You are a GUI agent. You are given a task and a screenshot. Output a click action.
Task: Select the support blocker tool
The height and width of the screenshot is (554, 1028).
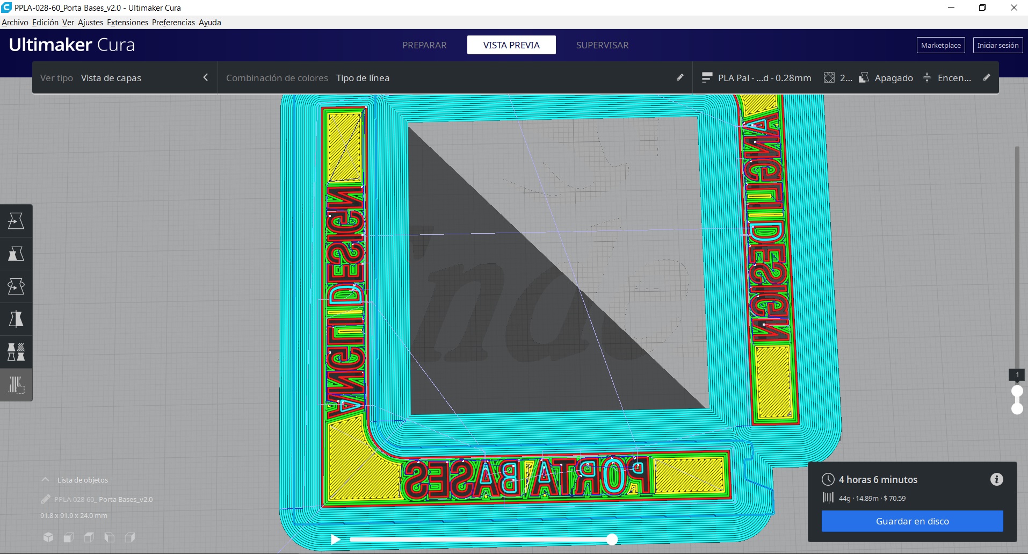(16, 384)
